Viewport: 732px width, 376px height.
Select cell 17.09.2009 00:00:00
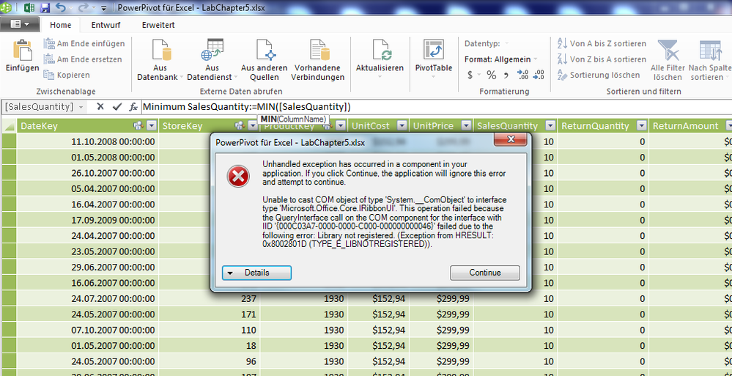point(88,221)
